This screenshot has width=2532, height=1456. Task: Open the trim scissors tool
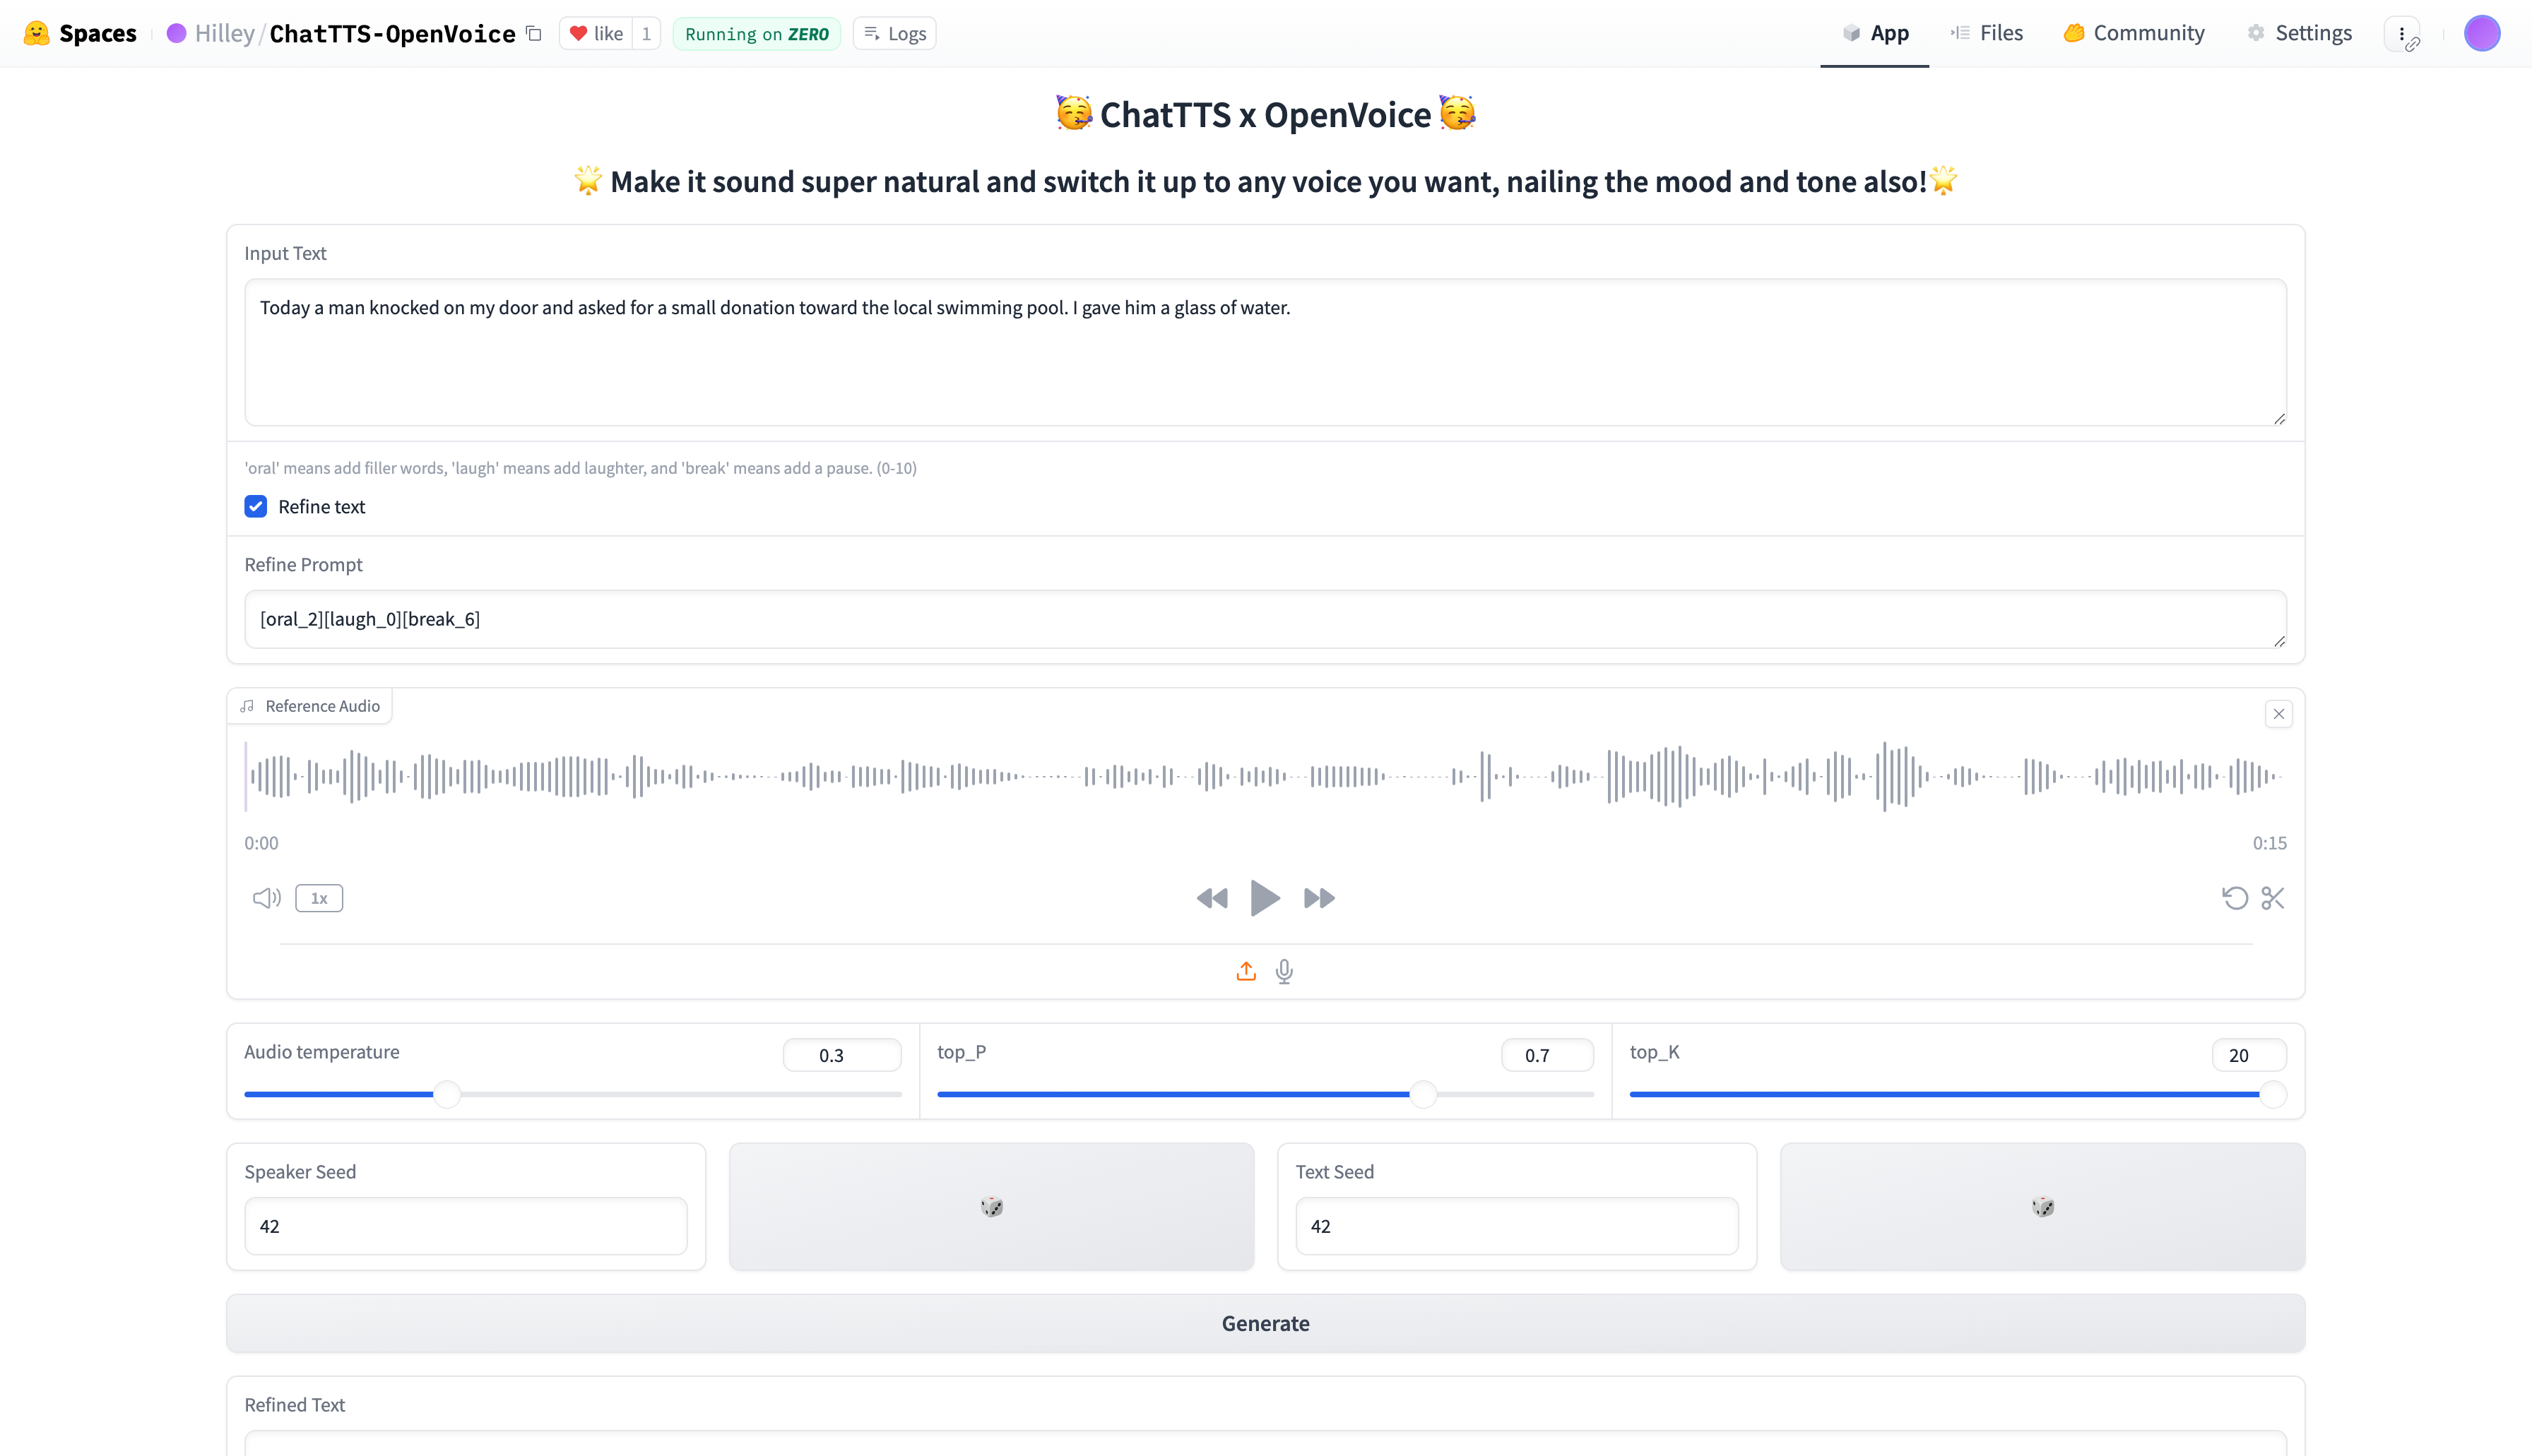pos(2273,898)
